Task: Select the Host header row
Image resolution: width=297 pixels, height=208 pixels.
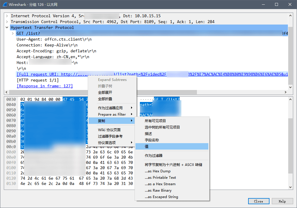Action: point(47,63)
